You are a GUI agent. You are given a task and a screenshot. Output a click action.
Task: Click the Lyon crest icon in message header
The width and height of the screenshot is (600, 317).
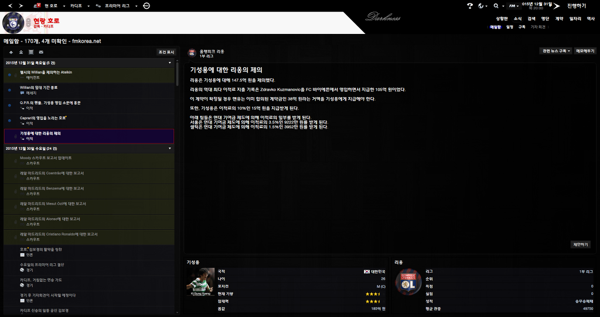pos(192,53)
